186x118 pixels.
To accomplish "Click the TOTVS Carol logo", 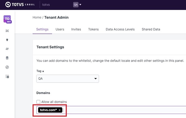I will pyautogui.click(x=20, y=4).
